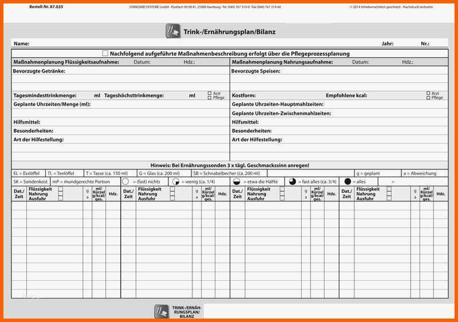Click the 'TRINK-/ERNÄHRUNGSPLAN/BILANZ' tab label at the bottom
This screenshot has height=322, width=458.
(186, 312)
